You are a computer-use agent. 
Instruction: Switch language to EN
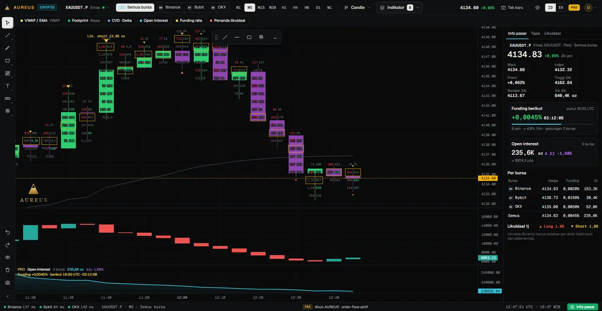click(561, 8)
